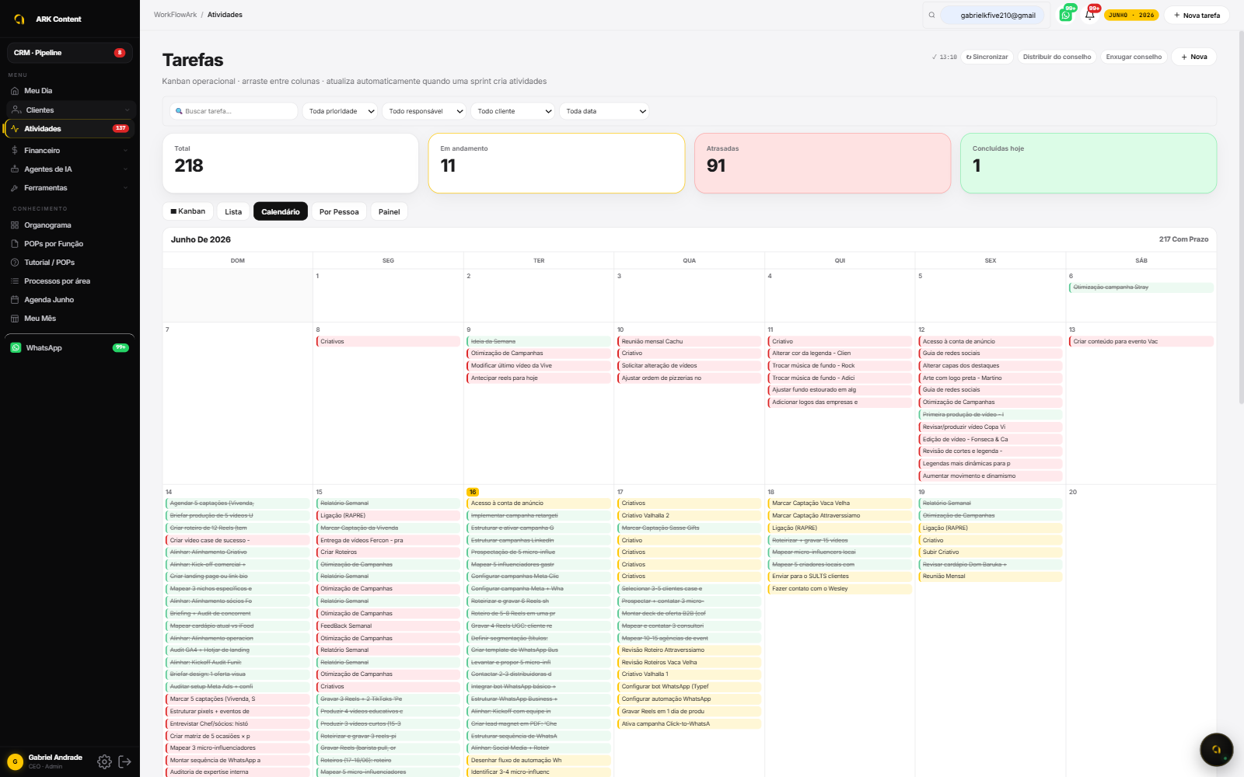
Task: Click the Financeiro dollar icon
Action: (x=15, y=151)
